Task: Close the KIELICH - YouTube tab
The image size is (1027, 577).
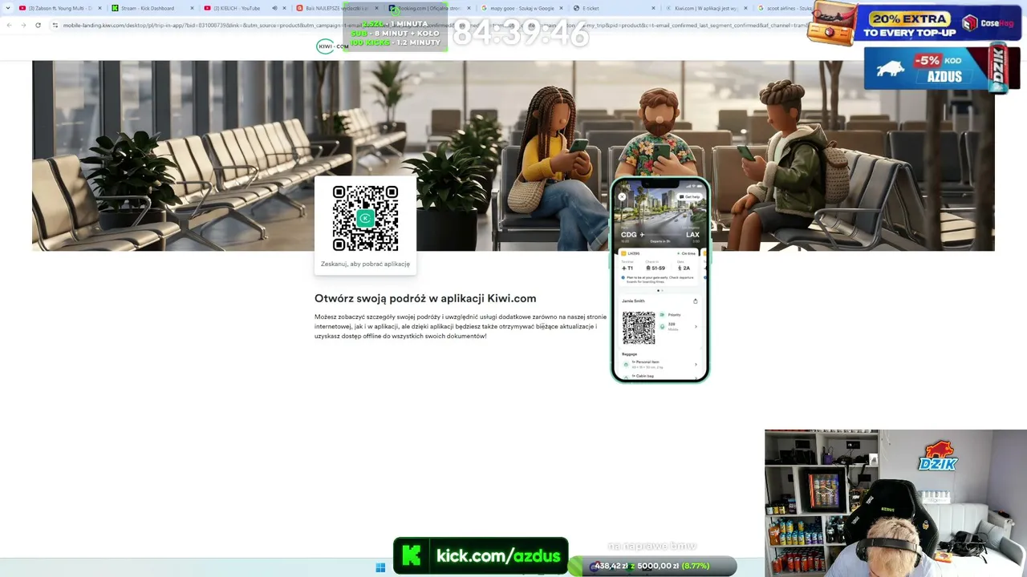Action: tap(285, 8)
